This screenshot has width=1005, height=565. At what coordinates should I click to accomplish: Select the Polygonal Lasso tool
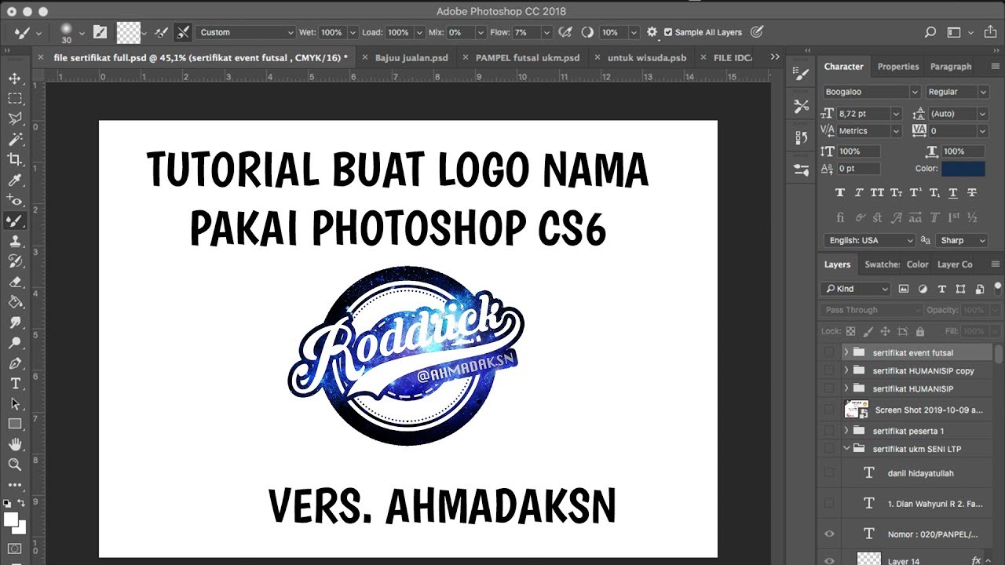pos(15,119)
